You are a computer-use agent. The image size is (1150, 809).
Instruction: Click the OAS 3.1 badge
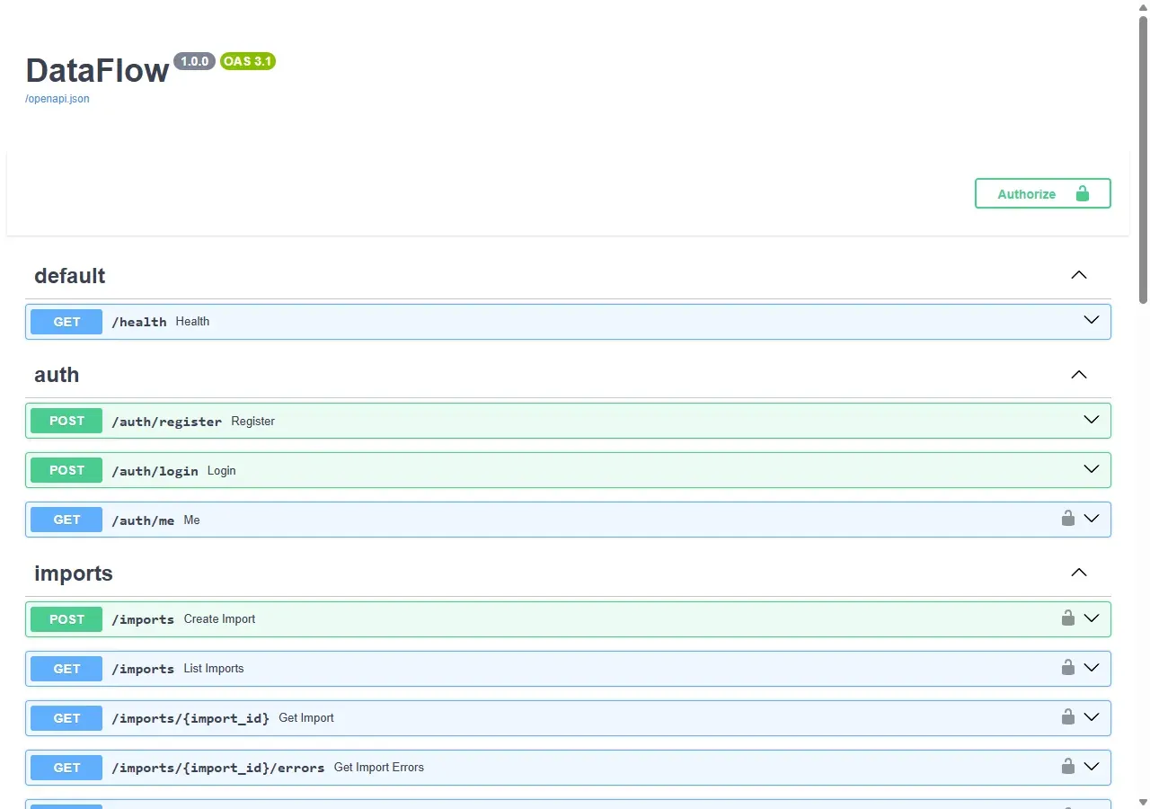(248, 61)
